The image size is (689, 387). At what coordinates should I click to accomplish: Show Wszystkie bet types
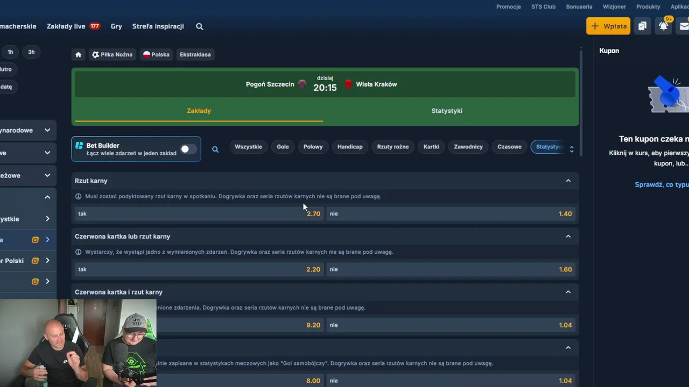pos(249,147)
